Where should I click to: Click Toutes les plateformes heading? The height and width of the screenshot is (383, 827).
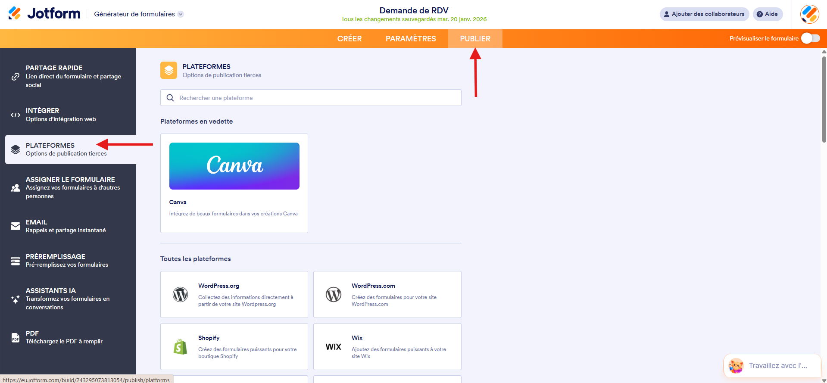(196, 259)
